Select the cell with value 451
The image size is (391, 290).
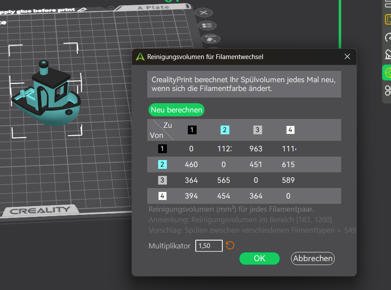(256, 164)
